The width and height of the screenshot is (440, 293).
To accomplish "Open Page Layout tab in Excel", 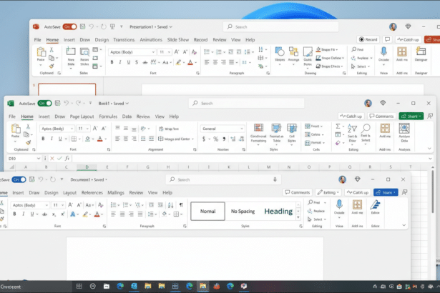I will click(x=82, y=116).
